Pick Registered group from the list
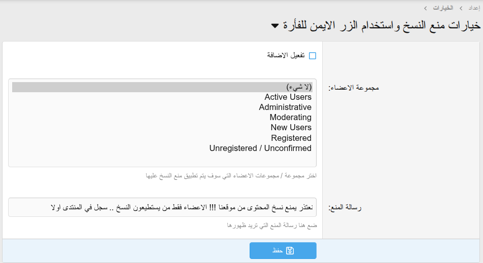 pos(291,138)
